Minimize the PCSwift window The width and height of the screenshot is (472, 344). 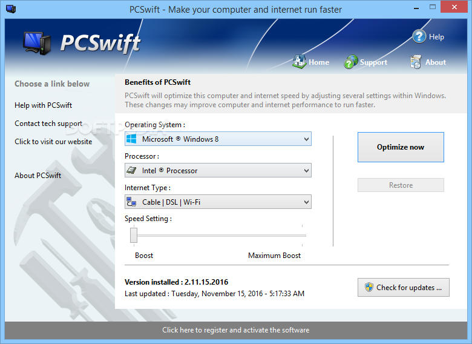[x=416, y=8]
